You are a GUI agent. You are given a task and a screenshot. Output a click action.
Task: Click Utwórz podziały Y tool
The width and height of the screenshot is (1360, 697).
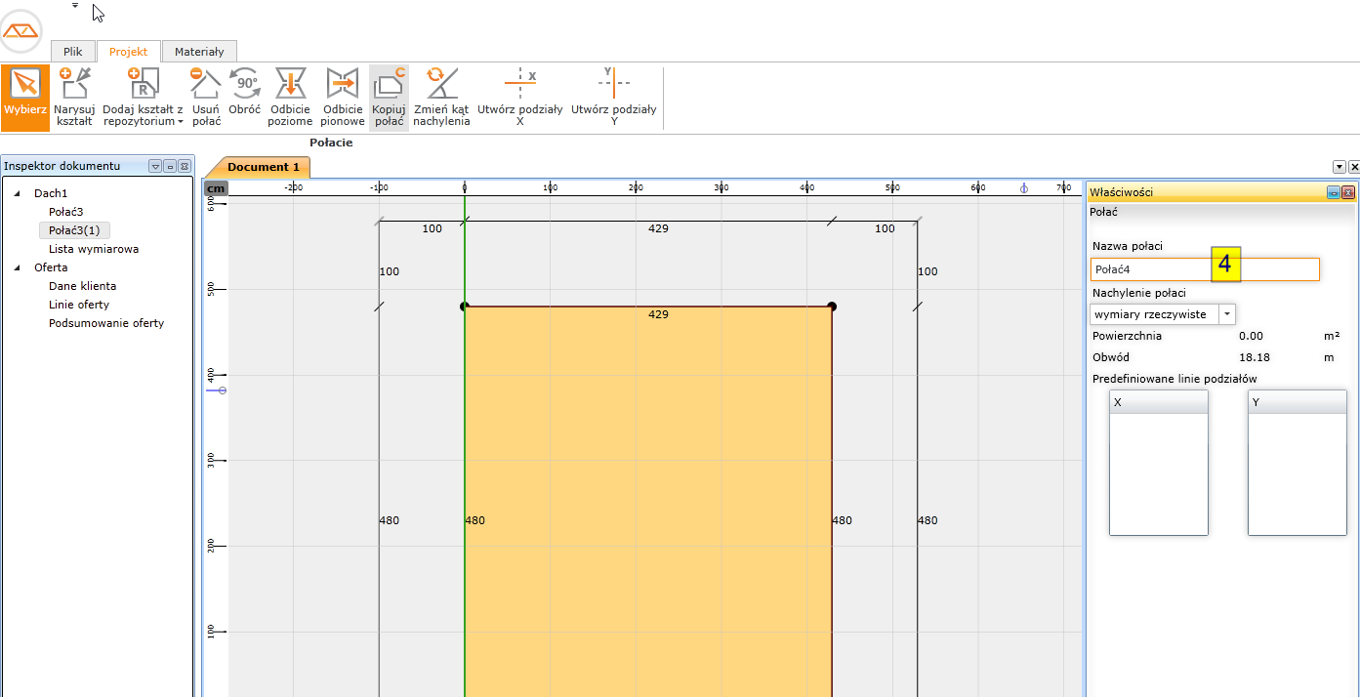click(613, 98)
